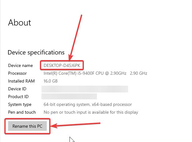Click the Rename this PC button
Image resolution: width=192 pixels, height=142 pixels.
coord(27,126)
